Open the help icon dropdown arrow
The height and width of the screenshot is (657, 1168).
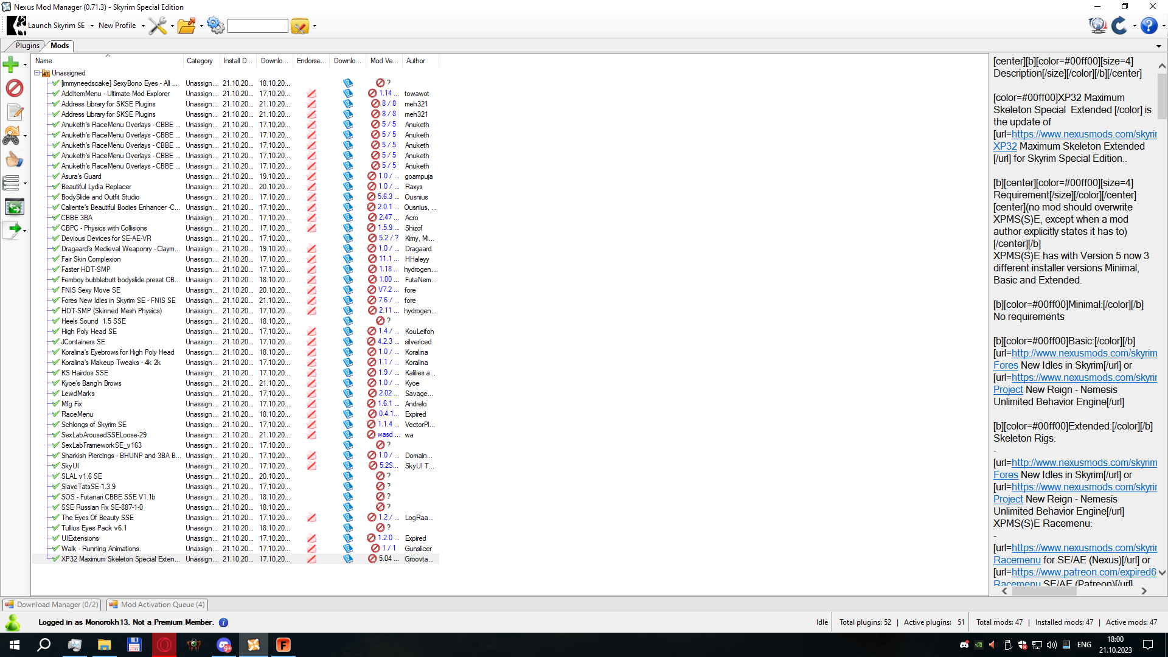[x=1163, y=26]
